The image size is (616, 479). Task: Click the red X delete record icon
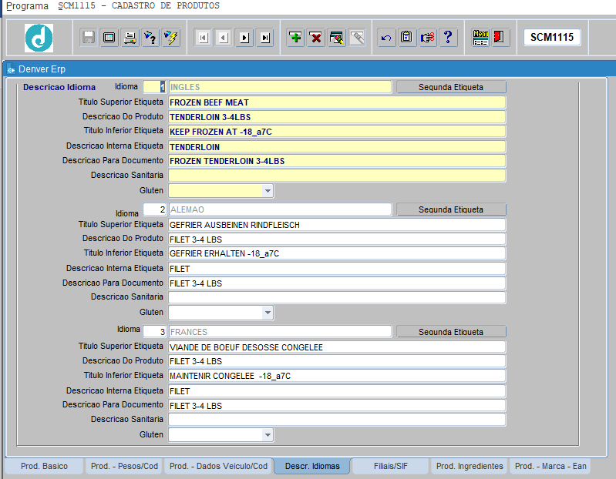coord(316,38)
